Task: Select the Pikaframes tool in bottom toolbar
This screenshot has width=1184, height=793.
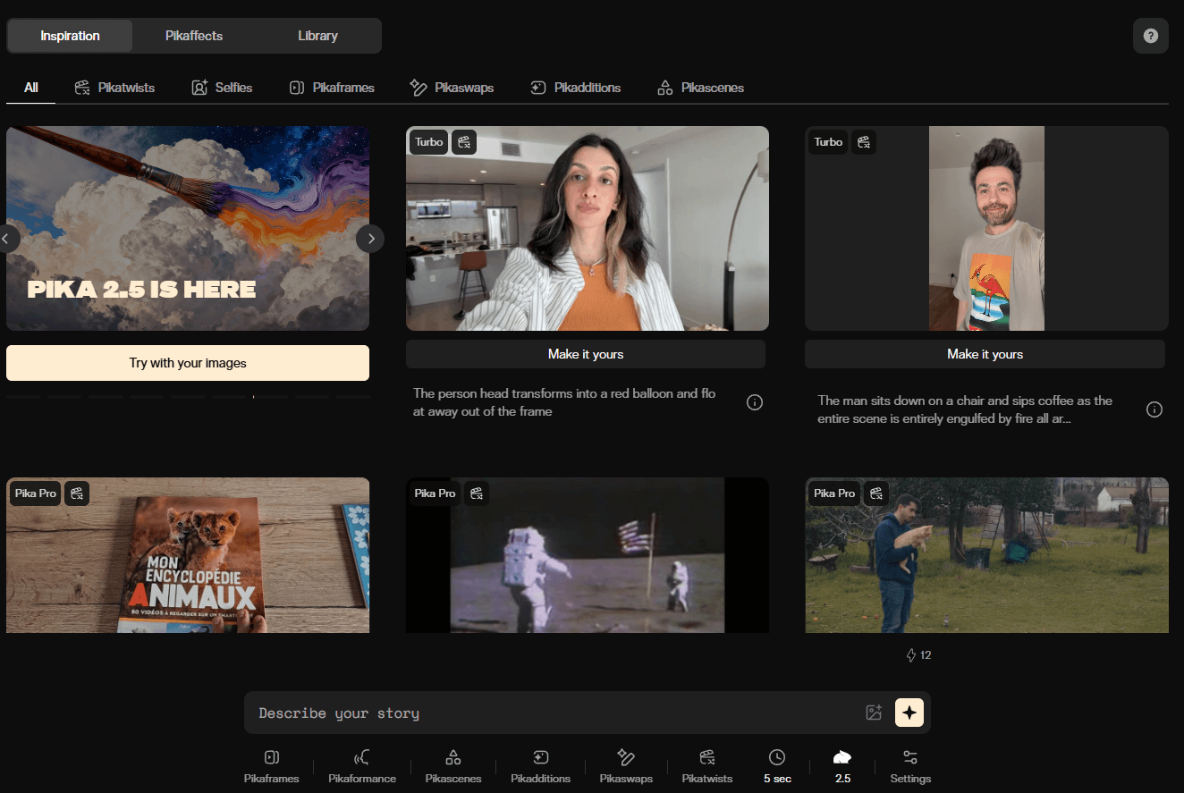Action: pos(272,766)
